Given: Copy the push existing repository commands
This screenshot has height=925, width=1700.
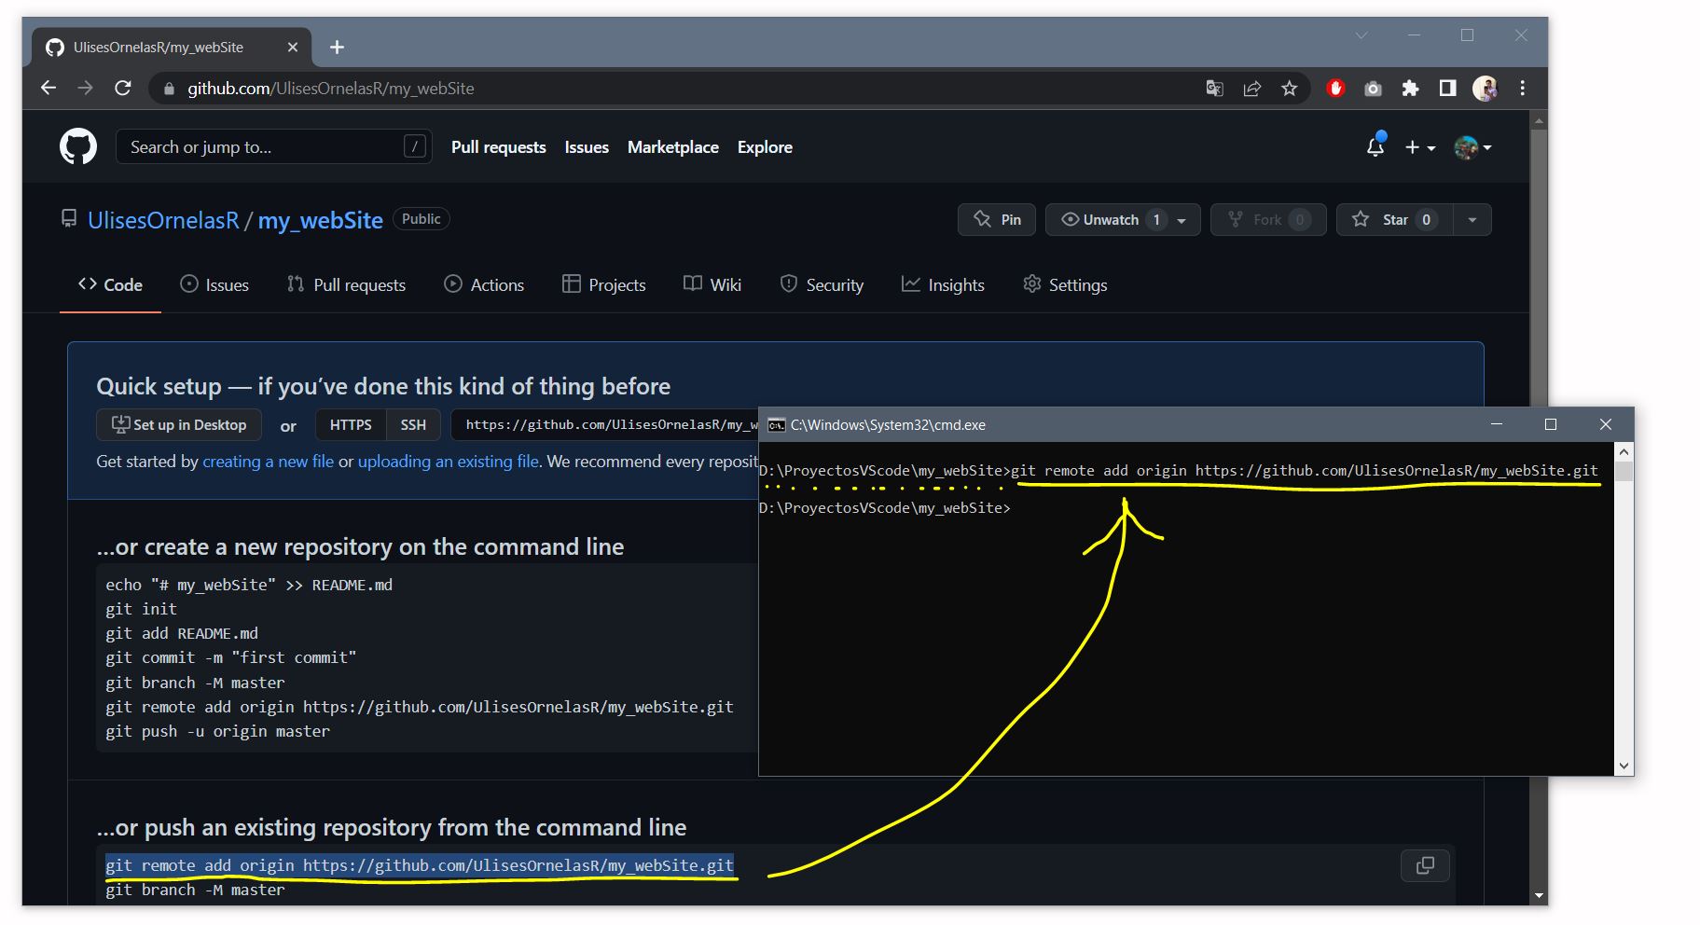Looking at the screenshot, I should click(1425, 865).
